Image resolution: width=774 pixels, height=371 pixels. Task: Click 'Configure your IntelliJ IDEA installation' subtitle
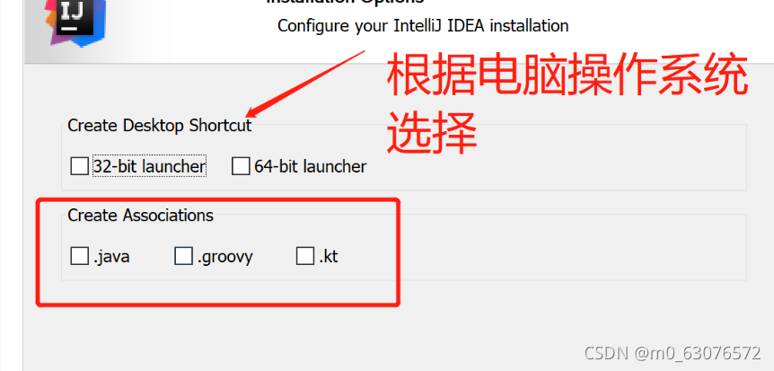coord(423,25)
